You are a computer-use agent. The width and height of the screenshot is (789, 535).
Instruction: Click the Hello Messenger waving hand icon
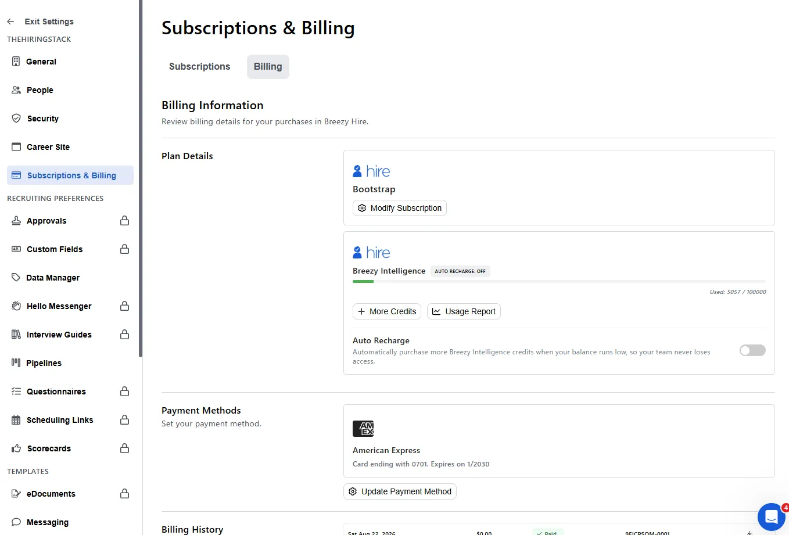pyautogui.click(x=16, y=306)
